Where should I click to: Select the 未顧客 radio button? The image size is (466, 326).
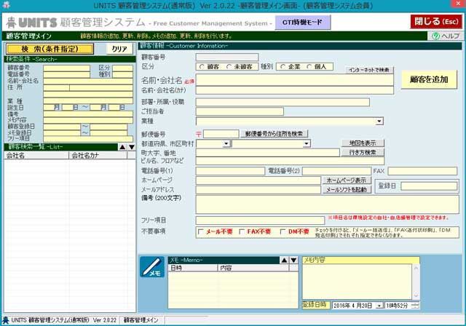click(x=229, y=67)
